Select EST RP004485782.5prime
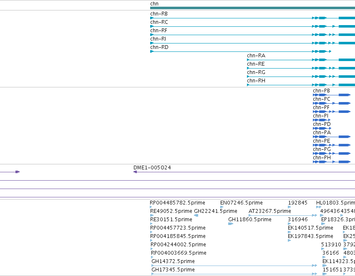Viewport: 355px width, 276px height. click(177, 203)
